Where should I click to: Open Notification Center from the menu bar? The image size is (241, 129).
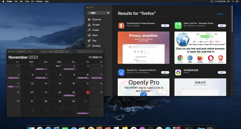237,1
